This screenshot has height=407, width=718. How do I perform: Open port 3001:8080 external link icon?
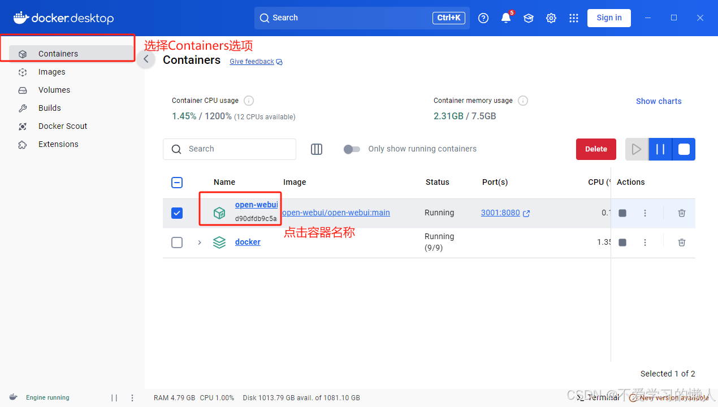pyautogui.click(x=526, y=214)
